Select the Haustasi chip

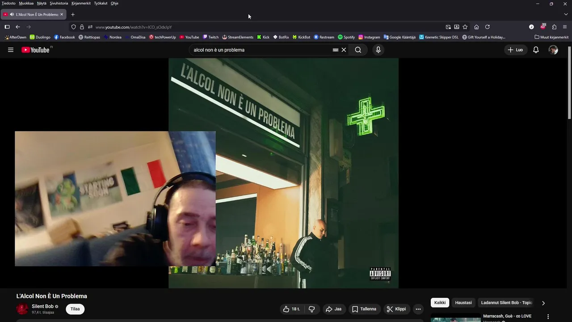click(x=463, y=303)
